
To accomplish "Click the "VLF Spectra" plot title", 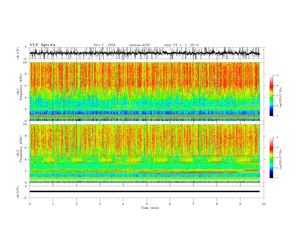I will [x=42, y=45].
